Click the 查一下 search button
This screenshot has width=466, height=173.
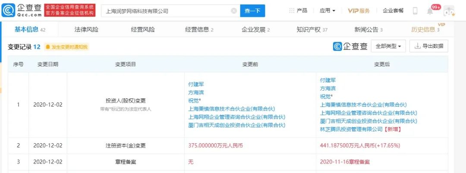[252, 11]
